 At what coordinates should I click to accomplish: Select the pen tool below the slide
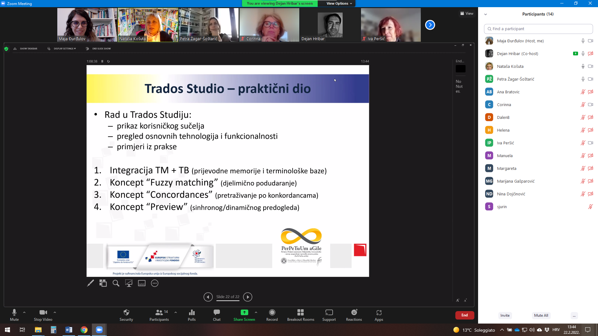90,283
